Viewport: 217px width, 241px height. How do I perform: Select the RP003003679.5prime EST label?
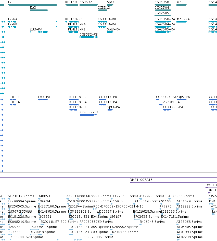click(27, 237)
